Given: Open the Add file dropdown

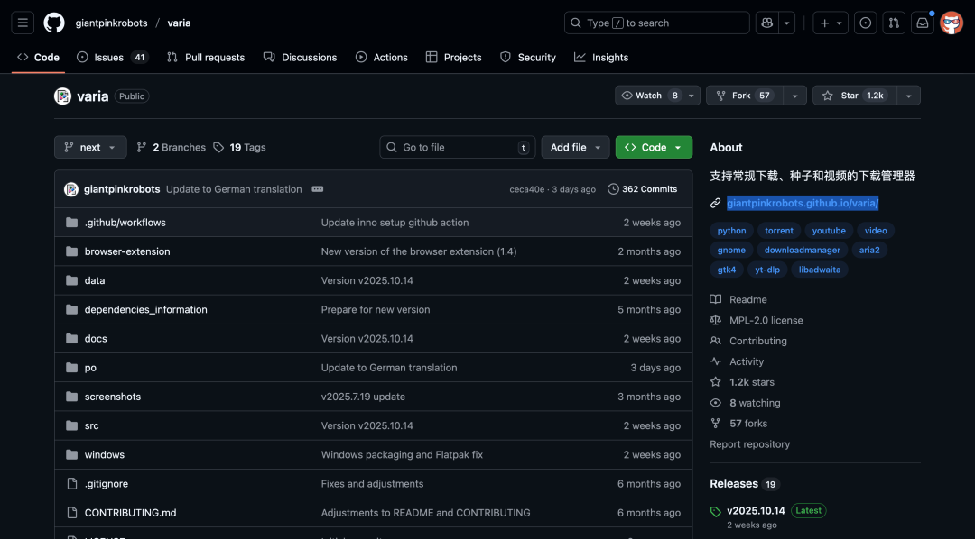Looking at the screenshot, I should coord(575,147).
